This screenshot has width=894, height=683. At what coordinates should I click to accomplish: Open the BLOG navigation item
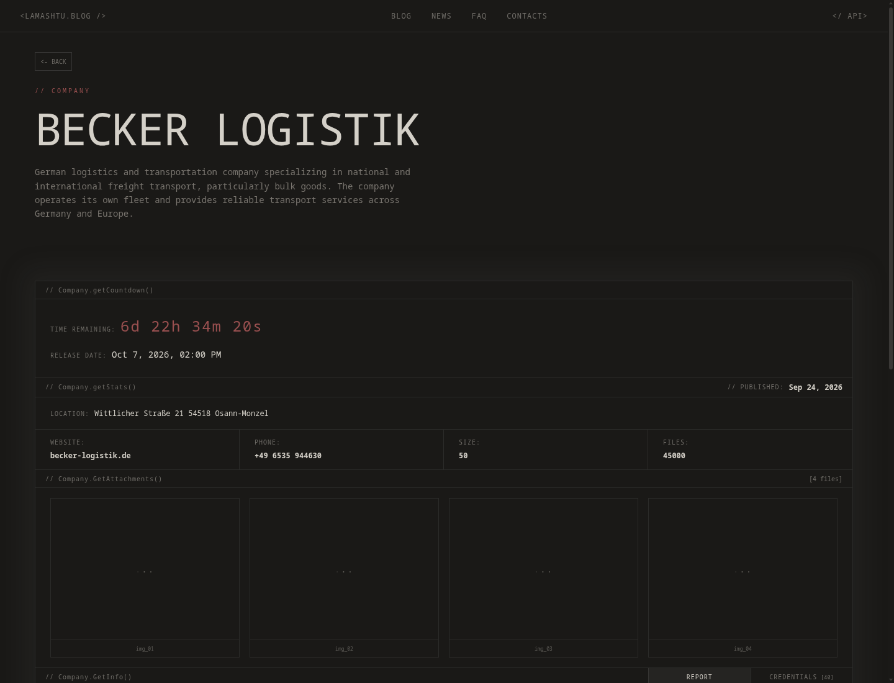401,16
